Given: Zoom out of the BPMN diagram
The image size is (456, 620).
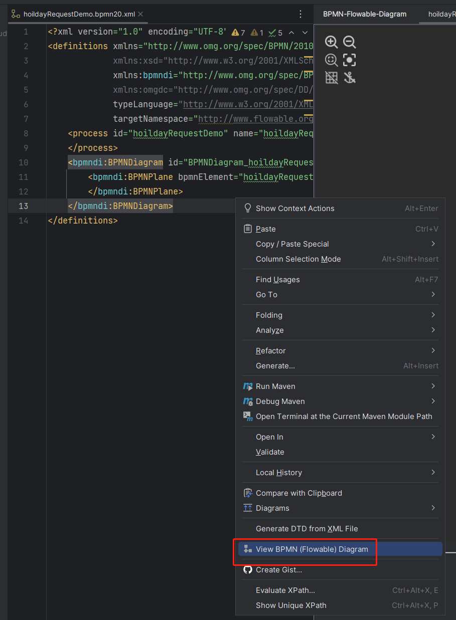Looking at the screenshot, I should pyautogui.click(x=349, y=42).
